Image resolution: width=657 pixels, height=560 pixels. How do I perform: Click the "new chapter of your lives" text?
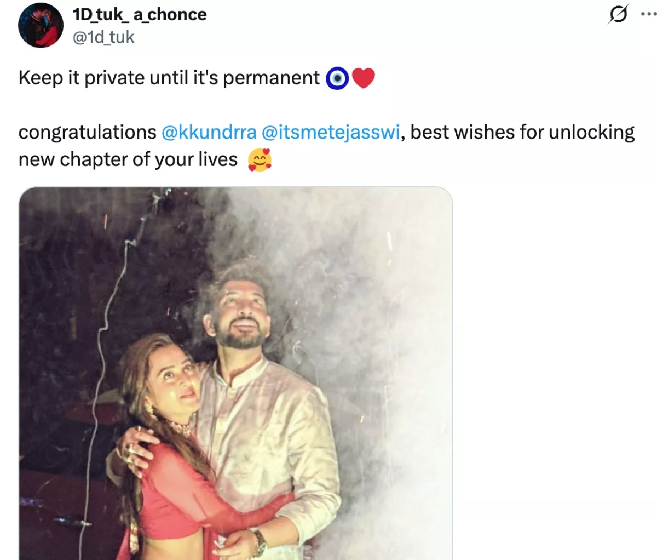(x=128, y=160)
